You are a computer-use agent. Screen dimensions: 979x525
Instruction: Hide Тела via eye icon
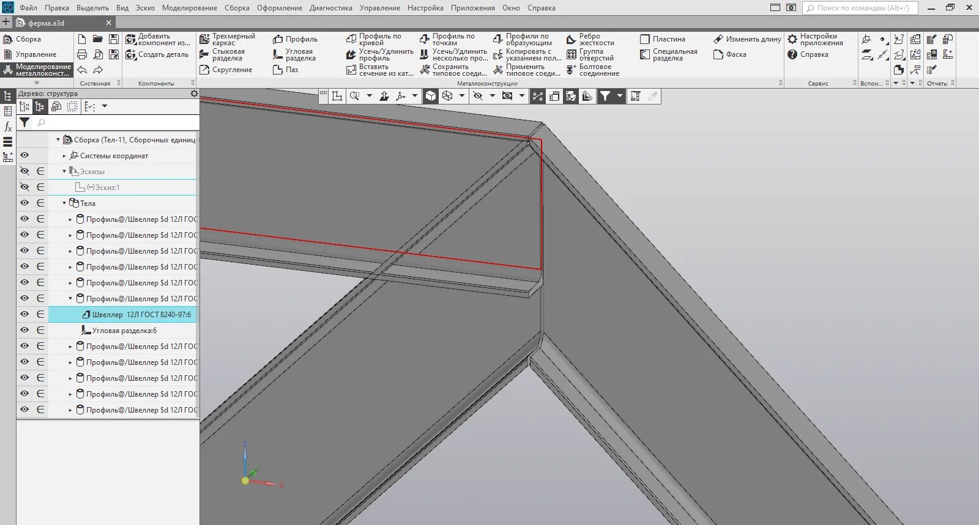pyautogui.click(x=24, y=203)
